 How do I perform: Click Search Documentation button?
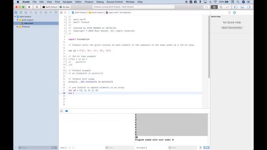click(x=232, y=27)
